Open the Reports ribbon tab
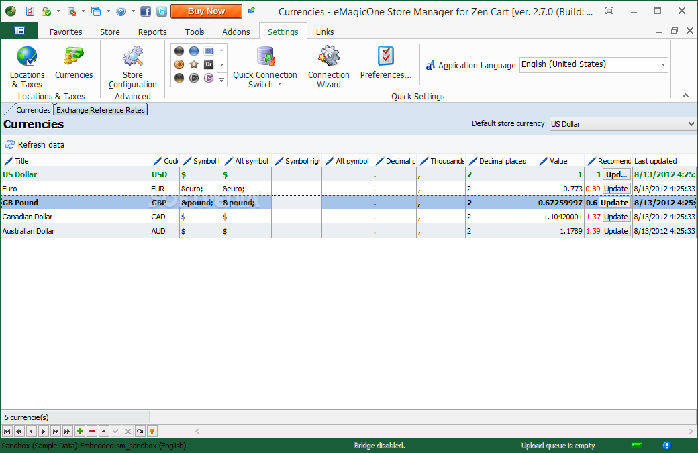Image resolution: width=698 pixels, height=453 pixels. pos(152,32)
